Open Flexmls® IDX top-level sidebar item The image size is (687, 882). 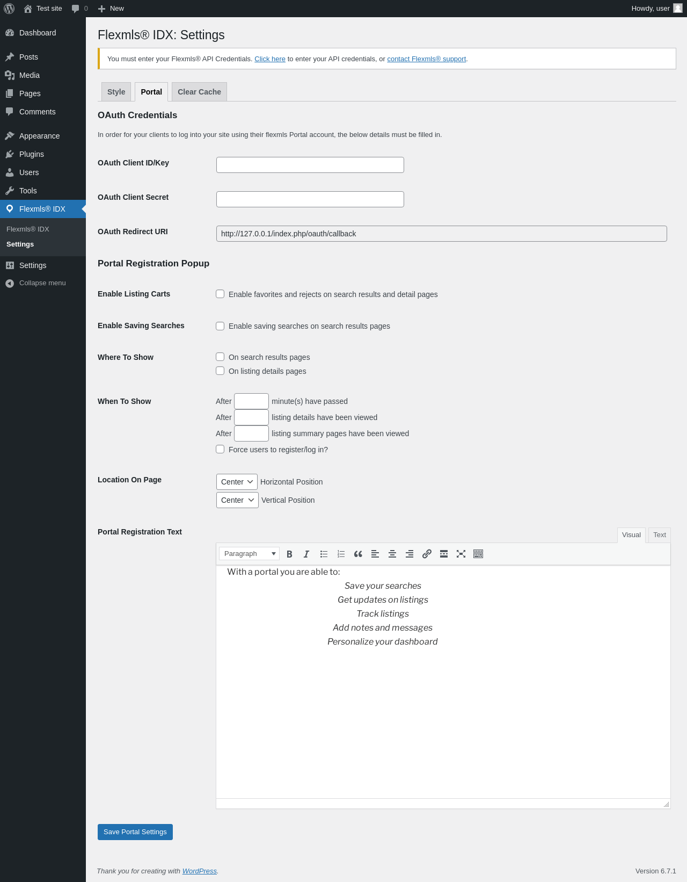[x=43, y=209]
